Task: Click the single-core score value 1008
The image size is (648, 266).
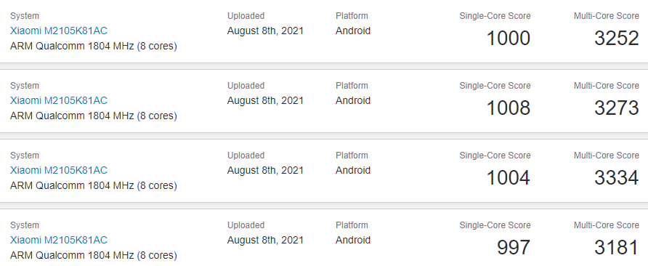Action: (x=509, y=108)
